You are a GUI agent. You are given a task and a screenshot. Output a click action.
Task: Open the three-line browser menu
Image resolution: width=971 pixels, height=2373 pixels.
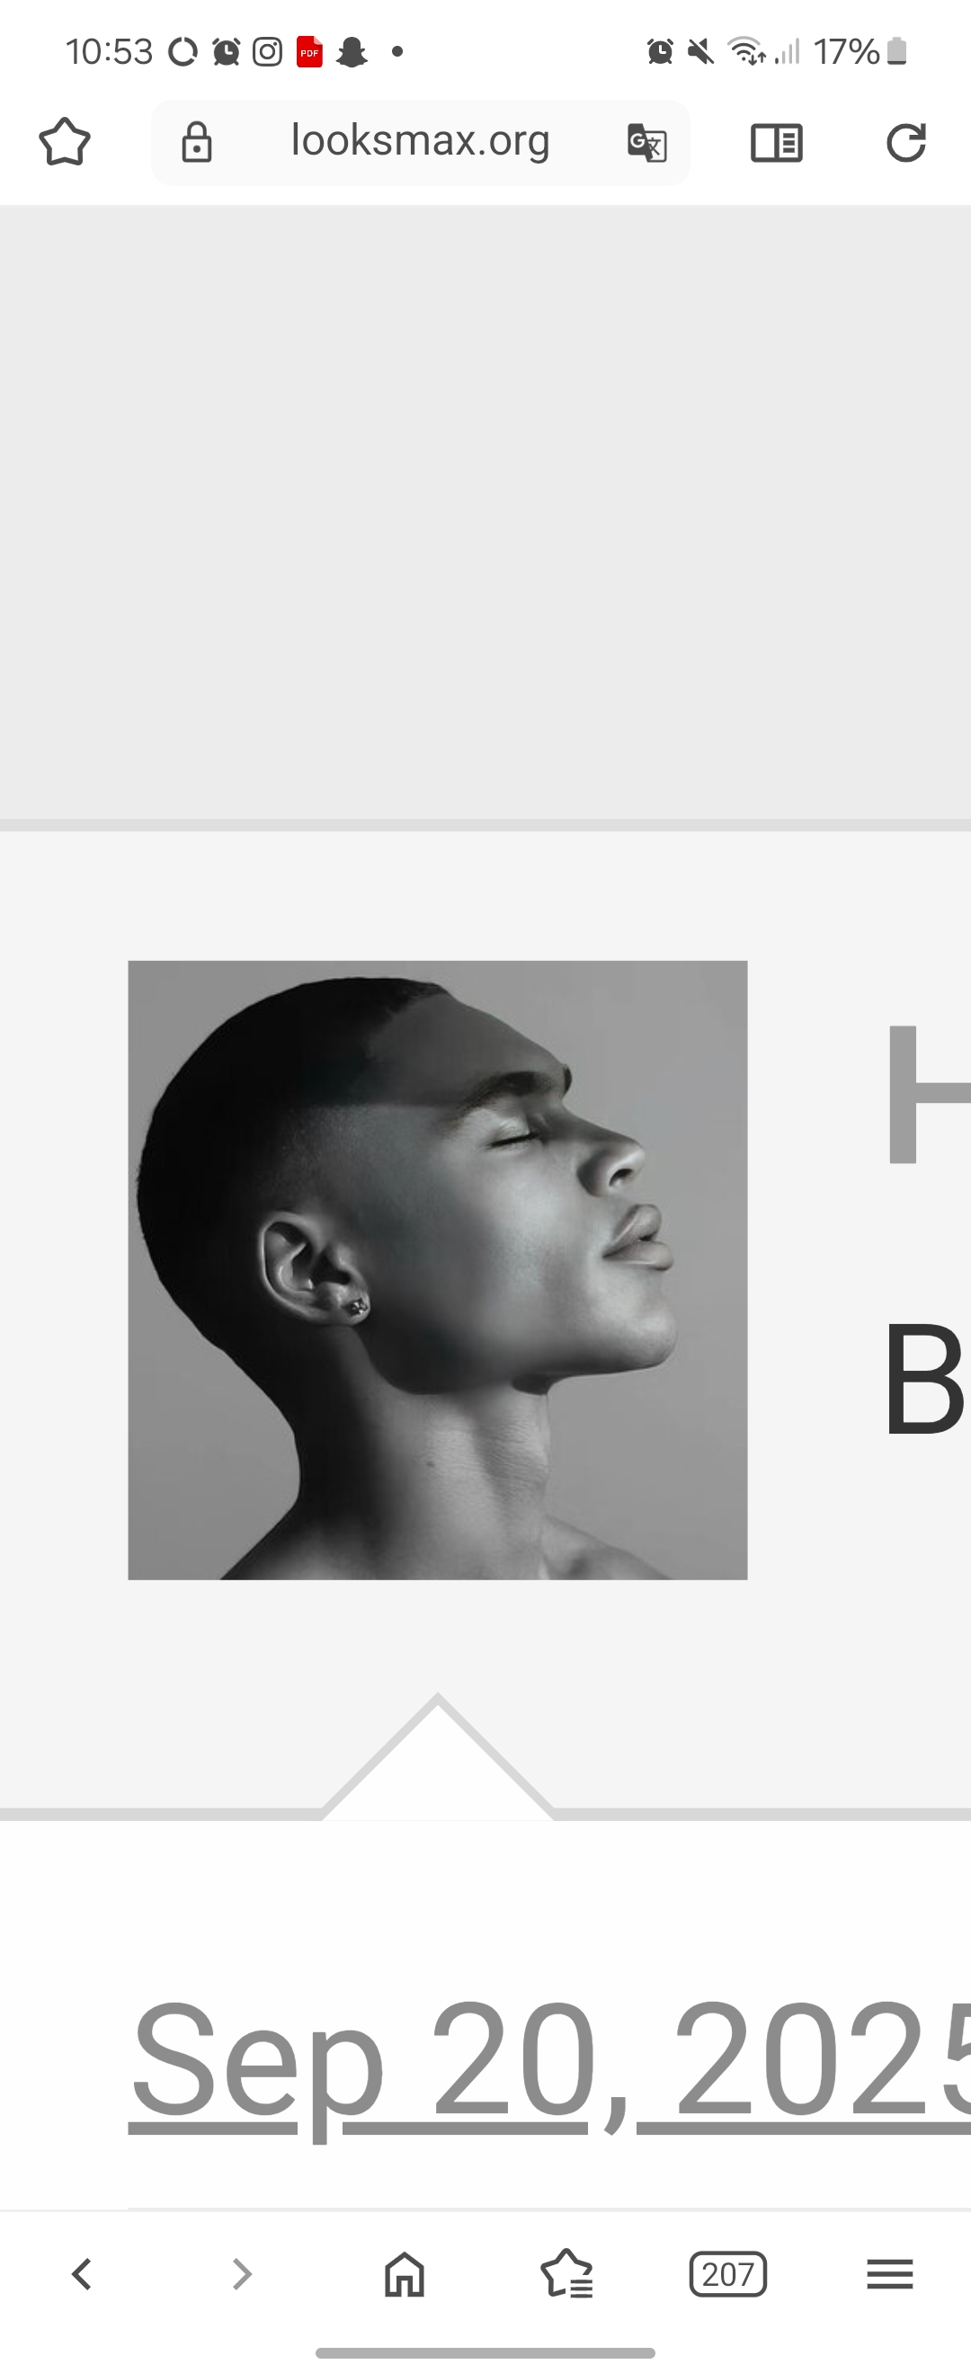pos(890,2273)
